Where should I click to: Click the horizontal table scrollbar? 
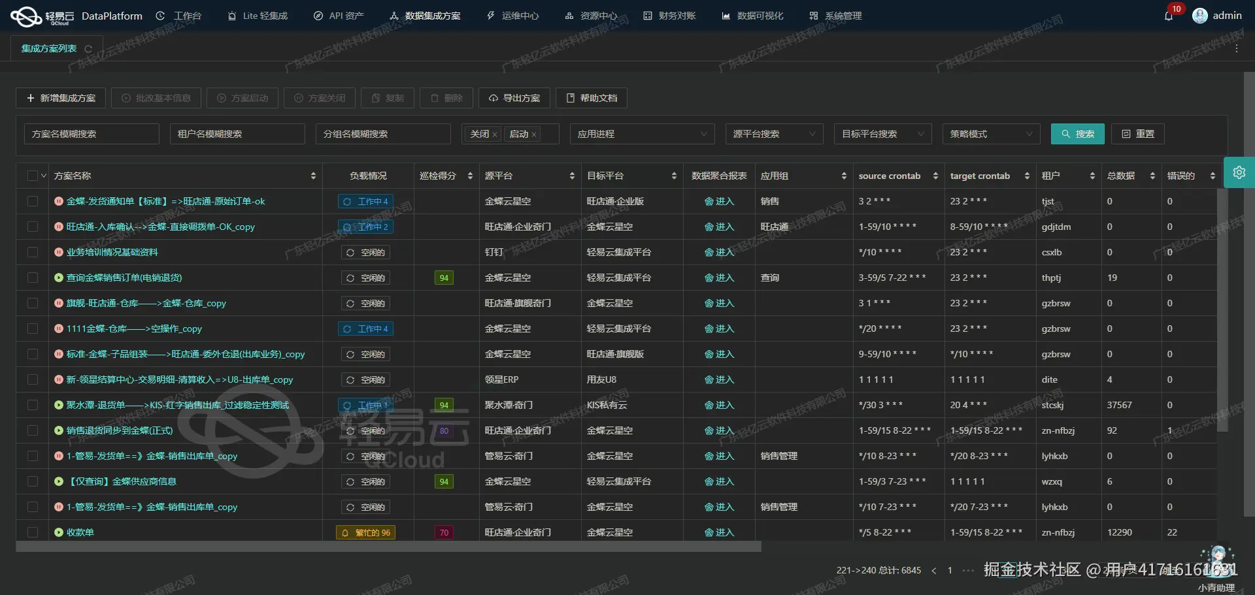pyautogui.click(x=388, y=547)
